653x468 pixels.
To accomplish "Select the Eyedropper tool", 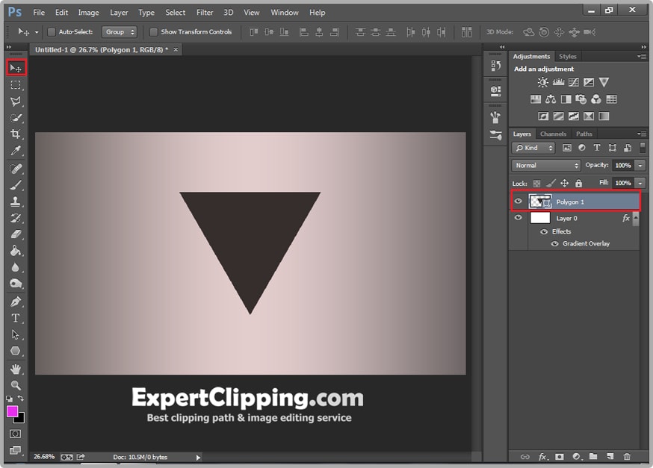I will click(15, 152).
